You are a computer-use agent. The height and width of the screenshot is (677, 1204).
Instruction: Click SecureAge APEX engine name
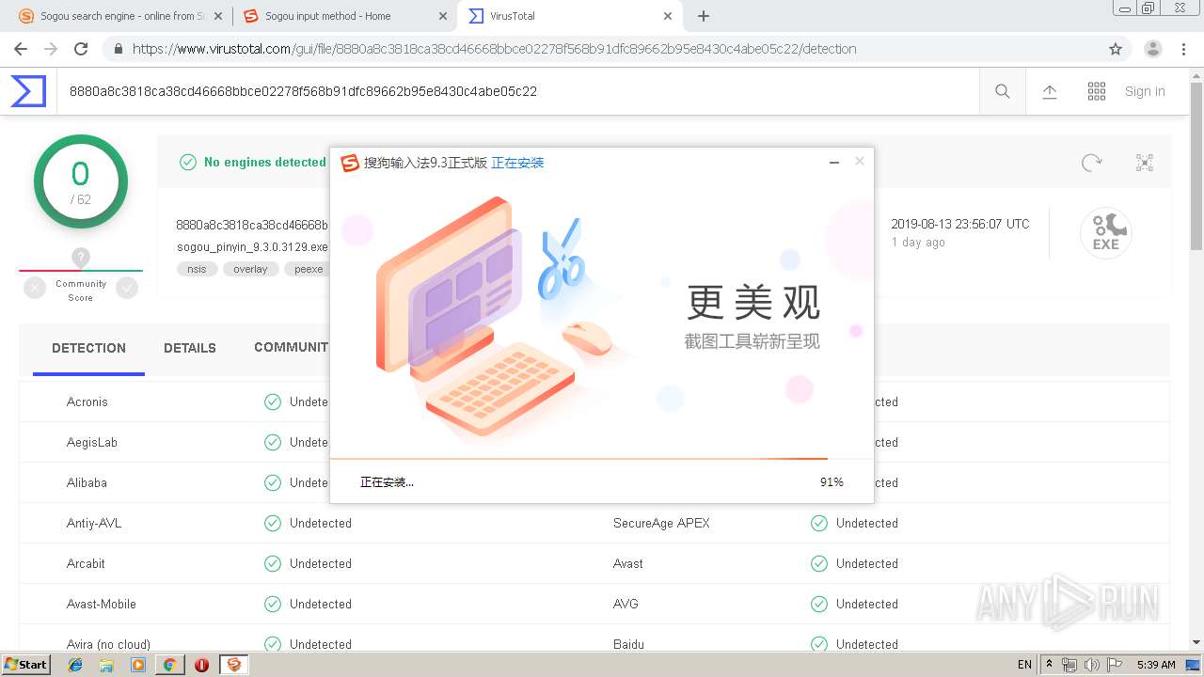pyautogui.click(x=661, y=523)
